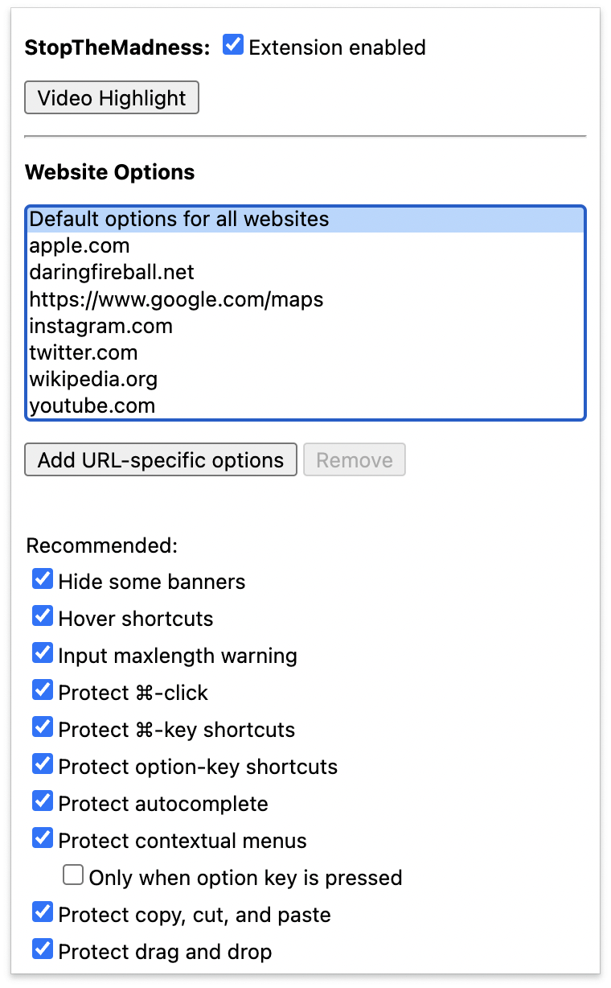Select wikipedia.org list entry
Image resolution: width=611 pixels, height=988 pixels.
[93, 379]
